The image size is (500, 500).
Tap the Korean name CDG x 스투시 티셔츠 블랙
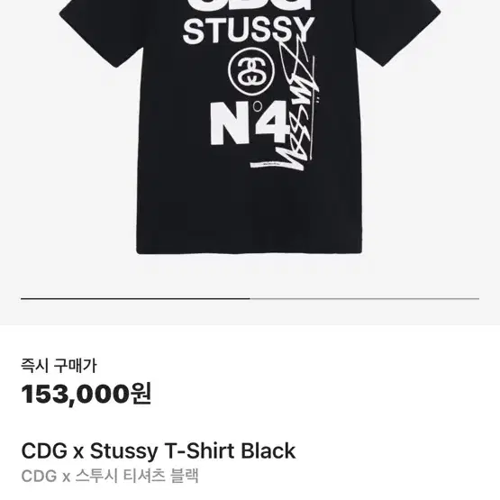tap(110, 476)
